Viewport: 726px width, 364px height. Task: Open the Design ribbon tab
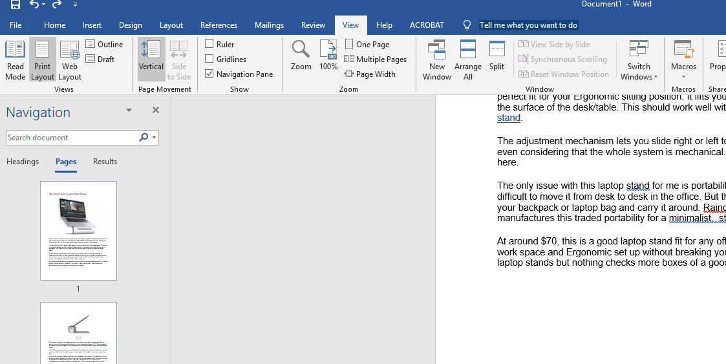(x=131, y=25)
